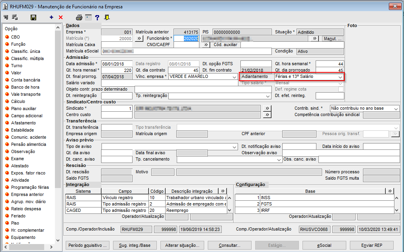Viewport: 404px width, 252px height.
Task: Click the yellow exit door icon
Action: coord(107,17)
